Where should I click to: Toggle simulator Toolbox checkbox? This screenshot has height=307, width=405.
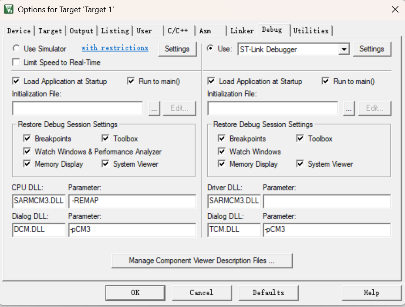105,139
